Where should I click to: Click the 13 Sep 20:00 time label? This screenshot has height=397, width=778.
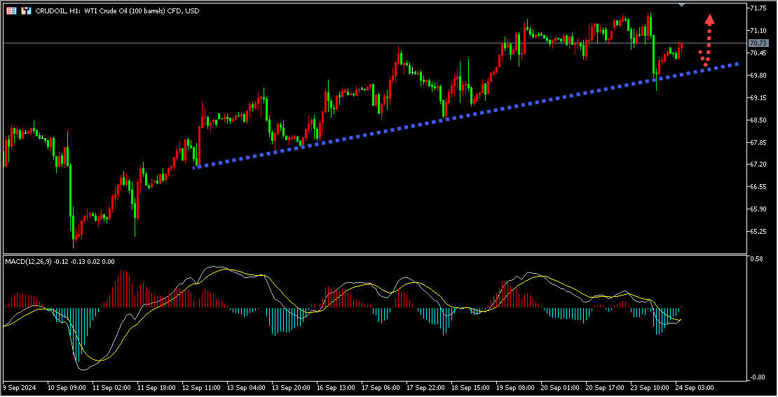tap(292, 388)
